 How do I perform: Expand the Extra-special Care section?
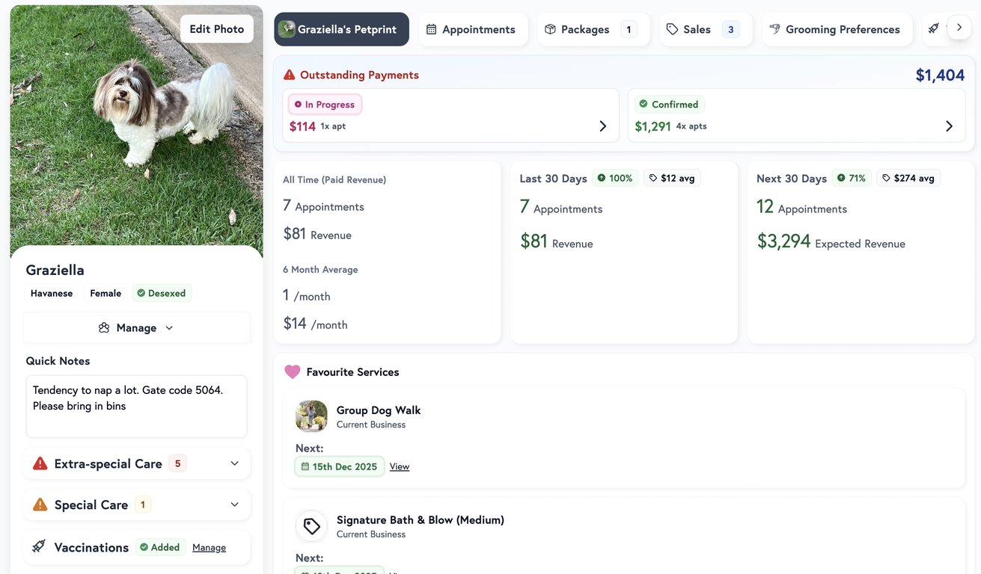(233, 463)
